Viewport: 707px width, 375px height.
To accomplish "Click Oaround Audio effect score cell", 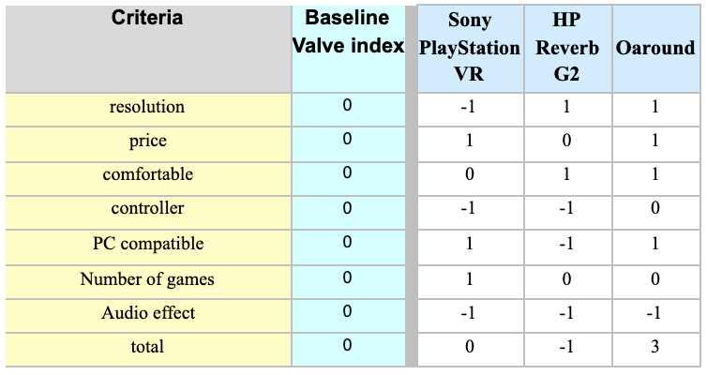I will pyautogui.click(x=655, y=316).
